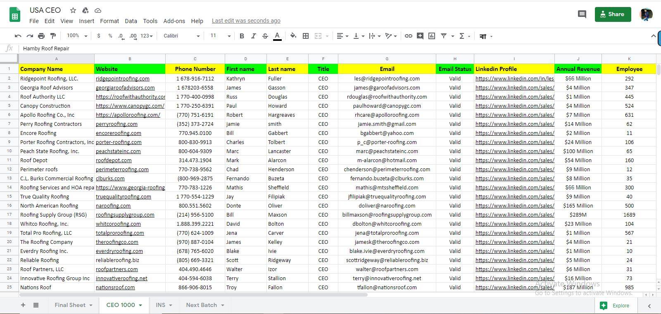Image resolution: width=661 pixels, height=314 pixels.
Task: Click the green Share button
Action: coord(613,14)
